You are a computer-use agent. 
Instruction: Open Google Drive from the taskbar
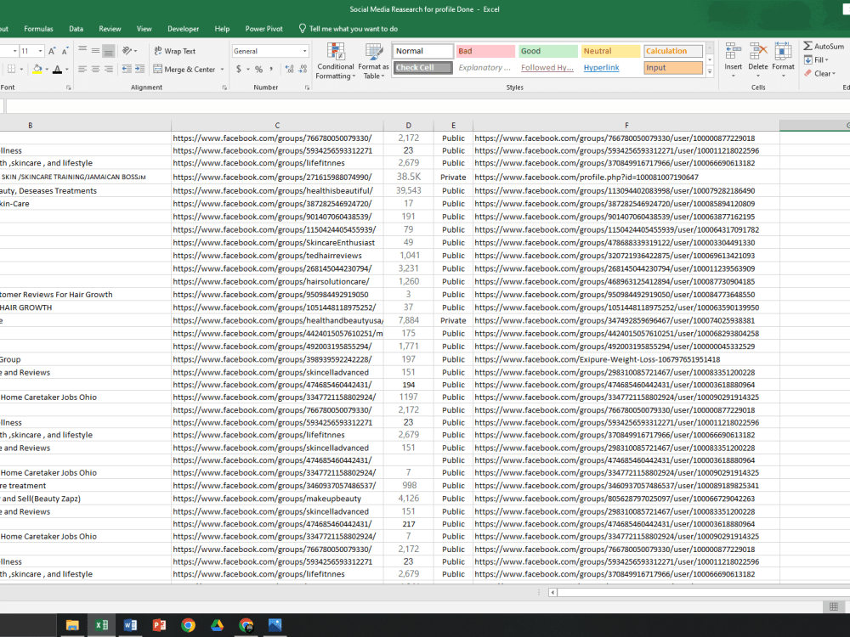[217, 625]
